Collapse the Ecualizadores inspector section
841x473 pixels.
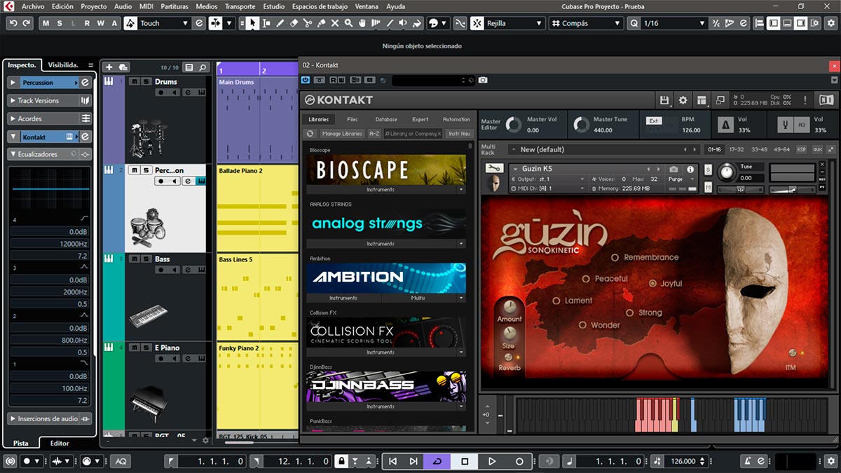point(50,154)
